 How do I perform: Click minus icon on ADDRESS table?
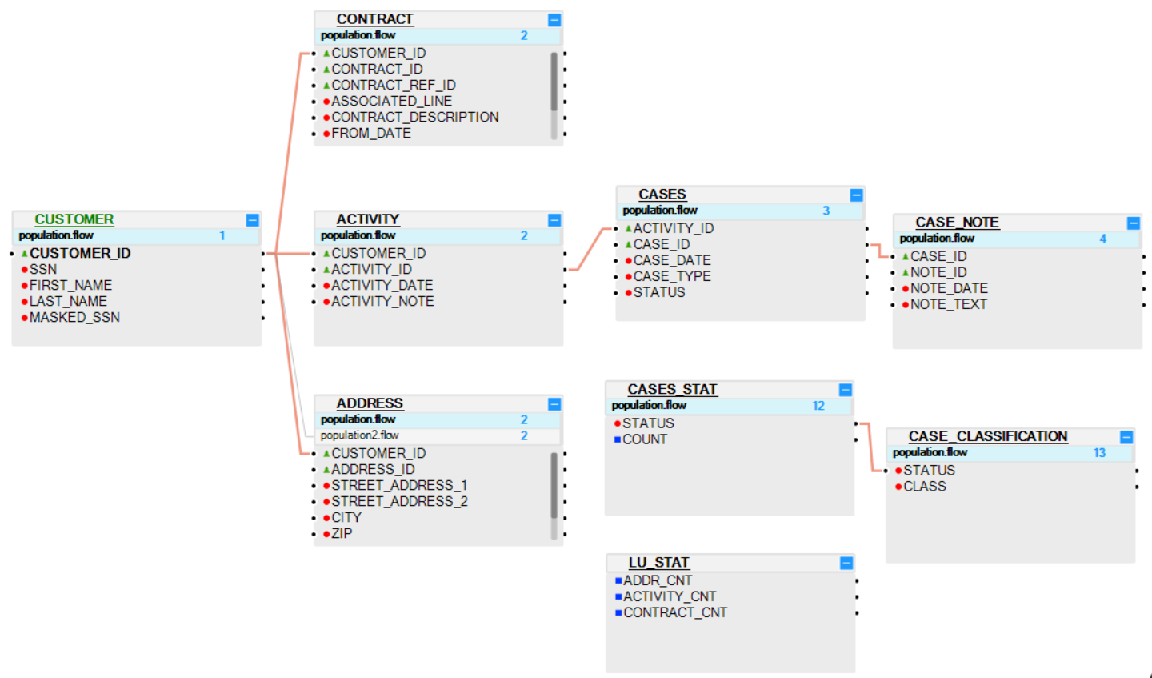(x=554, y=404)
